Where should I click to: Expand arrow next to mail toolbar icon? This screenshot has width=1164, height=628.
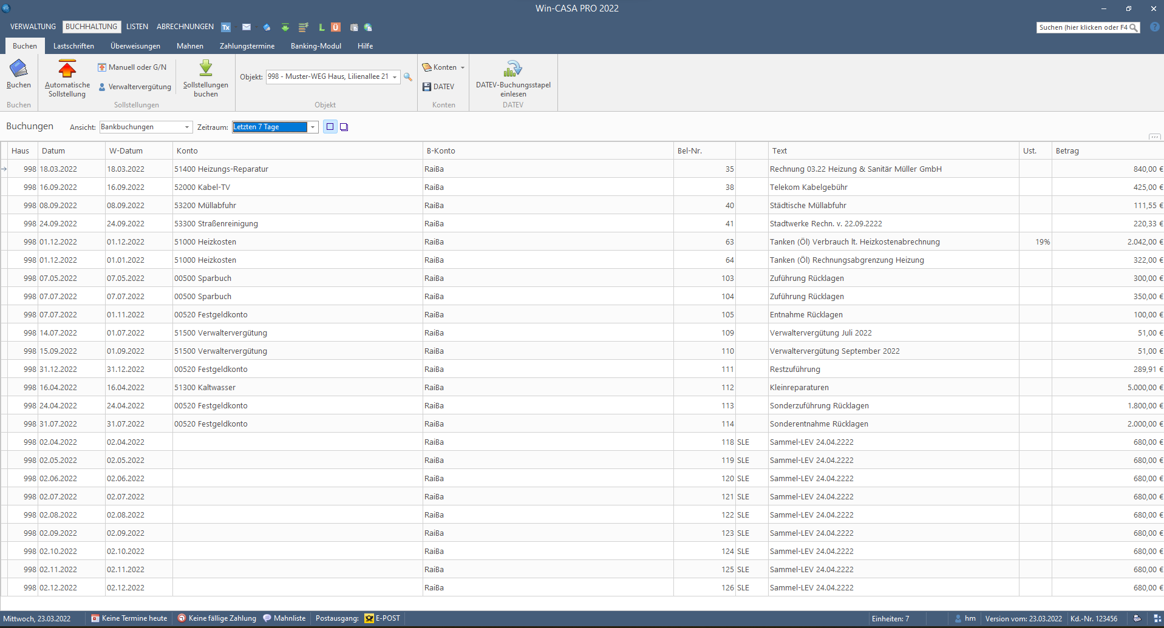(255, 27)
